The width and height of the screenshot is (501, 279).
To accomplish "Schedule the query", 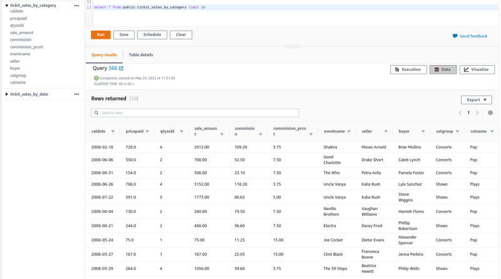I will [x=152, y=35].
